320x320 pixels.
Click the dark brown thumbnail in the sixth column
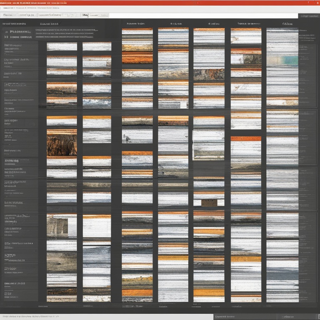pos(252,59)
